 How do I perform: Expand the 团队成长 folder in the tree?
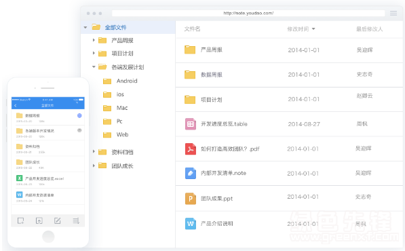point(94,166)
